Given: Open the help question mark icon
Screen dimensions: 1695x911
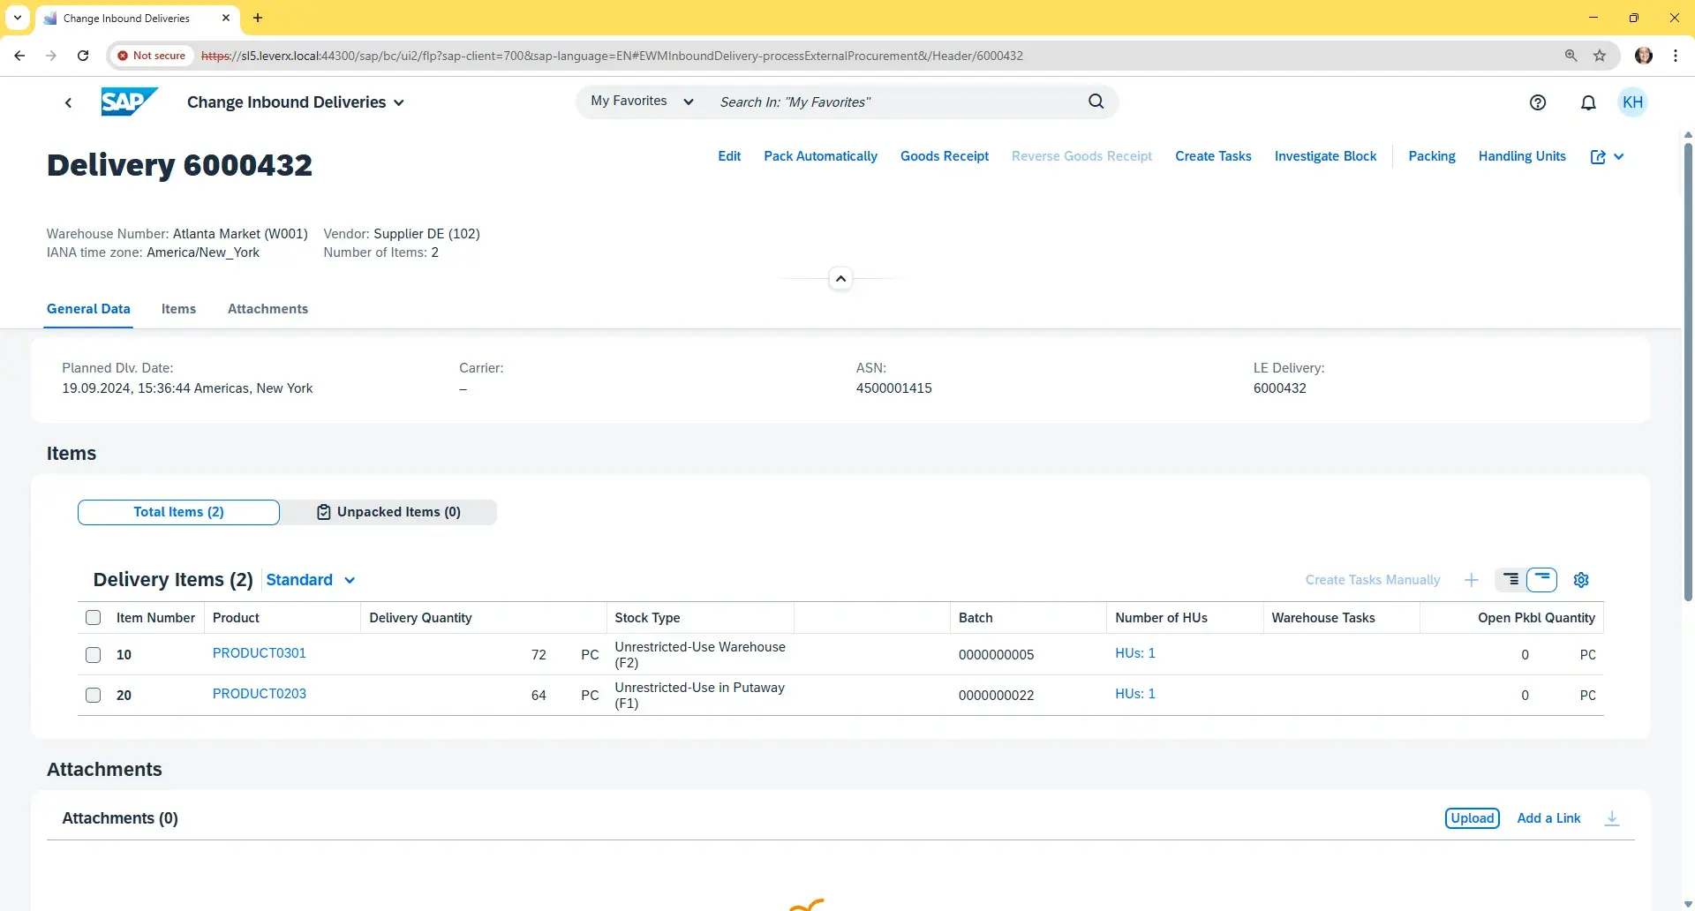Looking at the screenshot, I should coord(1538,102).
